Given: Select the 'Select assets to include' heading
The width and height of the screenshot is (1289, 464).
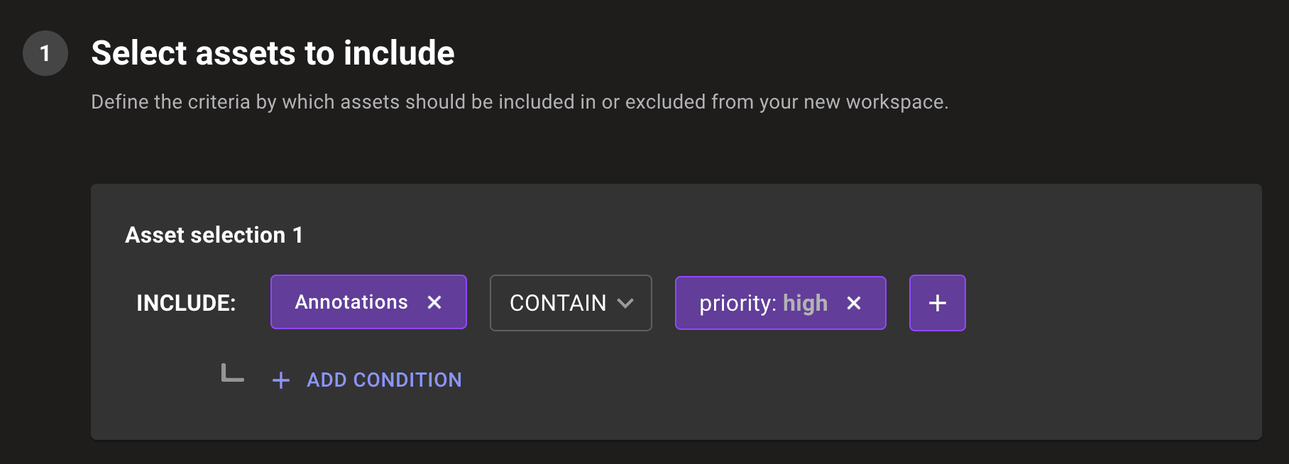Looking at the screenshot, I should click(273, 53).
